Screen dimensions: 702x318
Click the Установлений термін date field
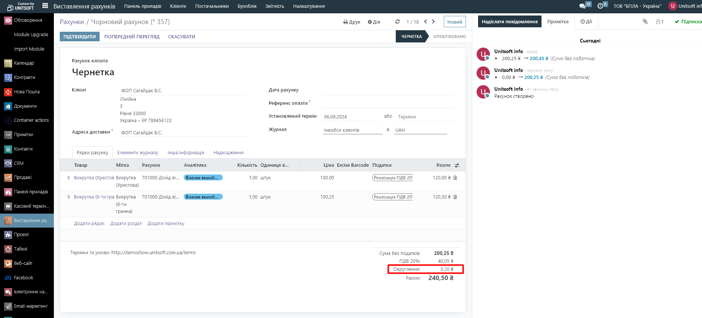(351, 117)
